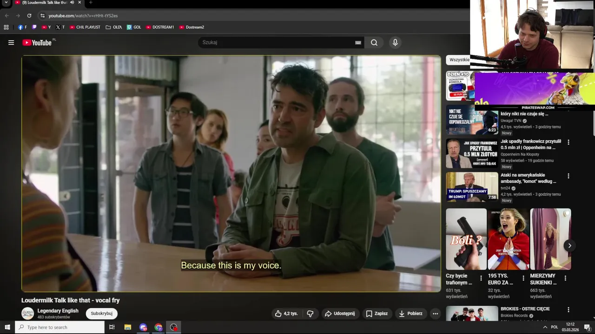
Task: Open the on-screen keyboard icon in search box
Action: 358,43
